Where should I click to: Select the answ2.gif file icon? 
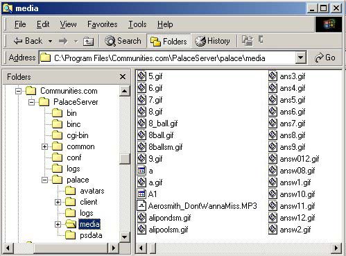click(273, 229)
